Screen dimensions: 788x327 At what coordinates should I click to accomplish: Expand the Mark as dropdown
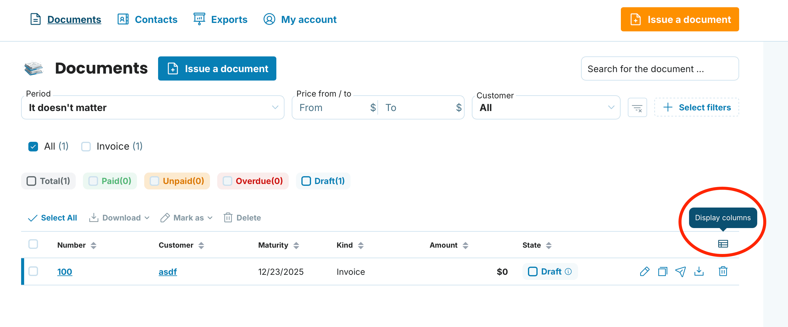186,218
